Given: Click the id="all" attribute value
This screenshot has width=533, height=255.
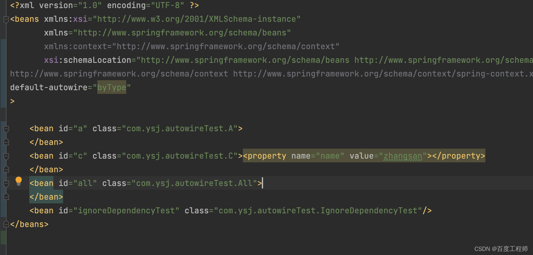Looking at the screenshot, I should [85, 183].
